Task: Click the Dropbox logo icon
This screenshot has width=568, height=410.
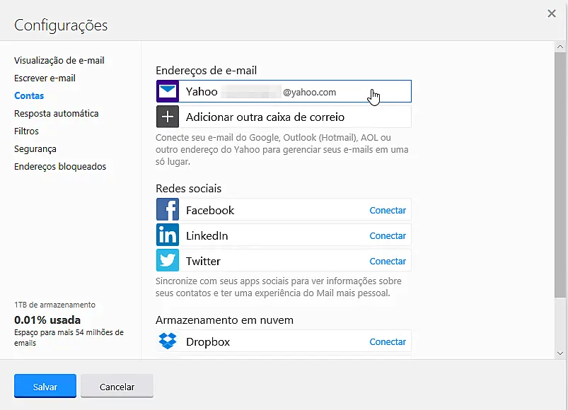Action: click(168, 341)
